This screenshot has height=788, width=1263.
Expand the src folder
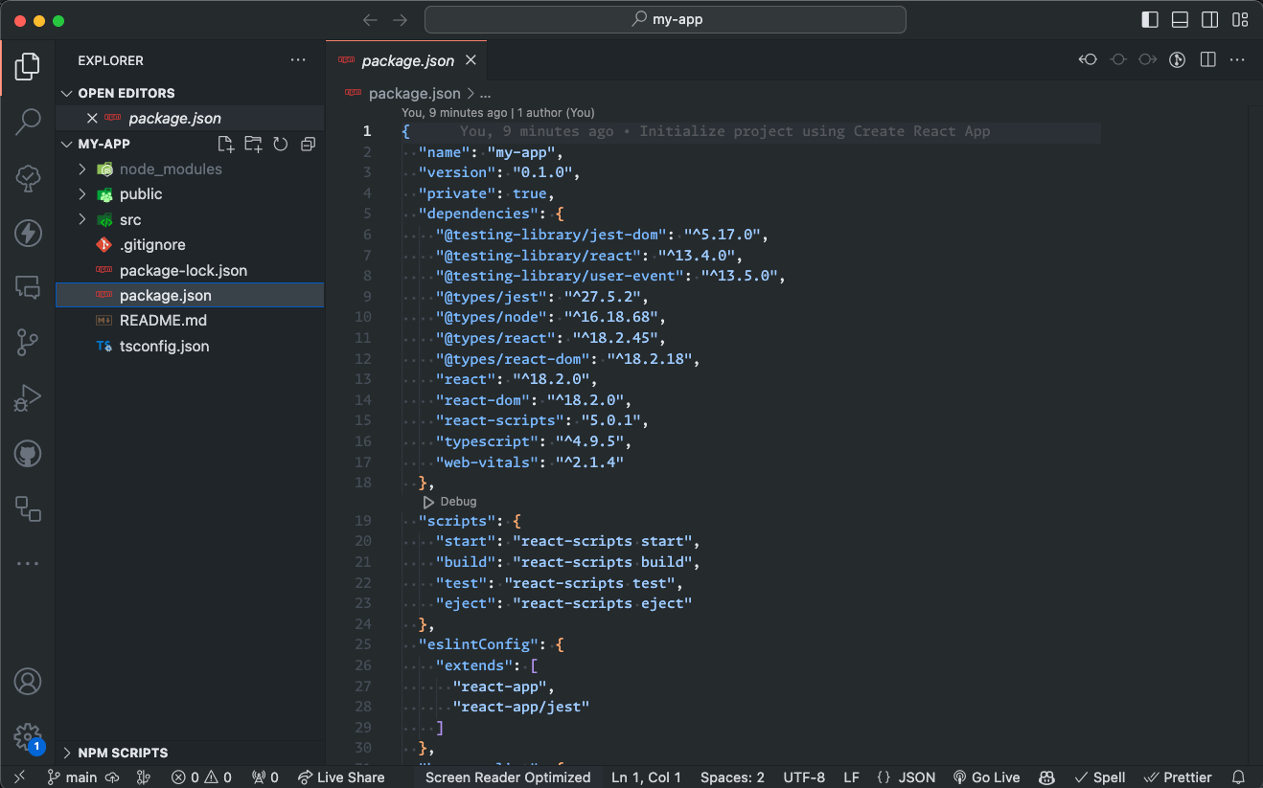point(82,219)
